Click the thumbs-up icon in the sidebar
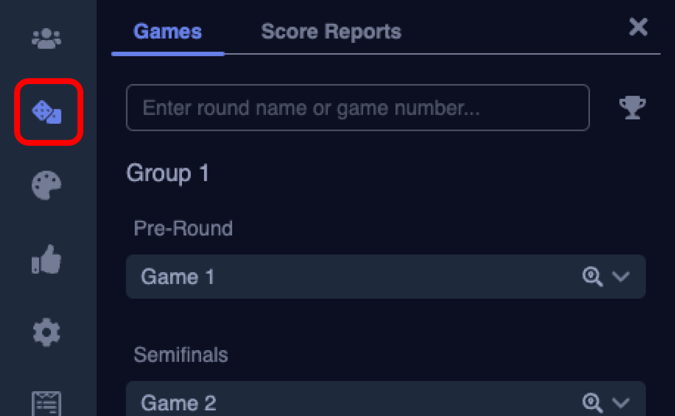Image resolution: width=675 pixels, height=416 pixels. (46, 260)
